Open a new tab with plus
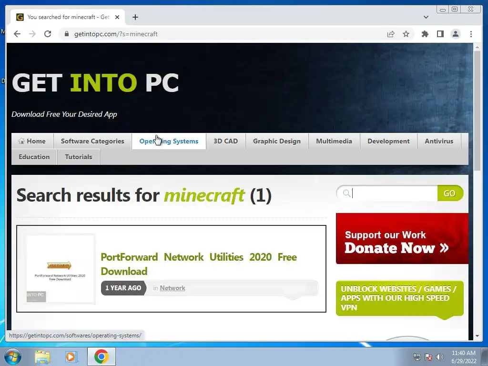This screenshot has height=366, width=488. 135,17
